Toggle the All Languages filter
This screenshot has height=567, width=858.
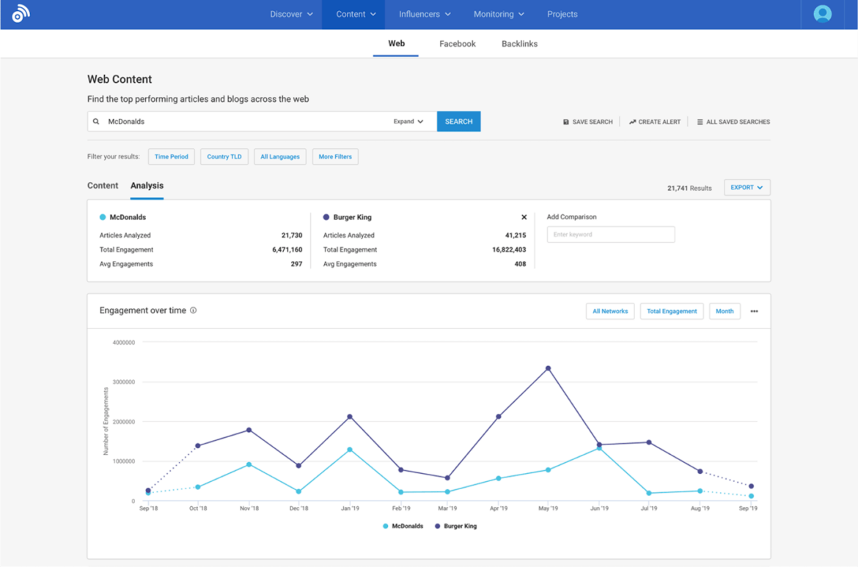(x=279, y=156)
